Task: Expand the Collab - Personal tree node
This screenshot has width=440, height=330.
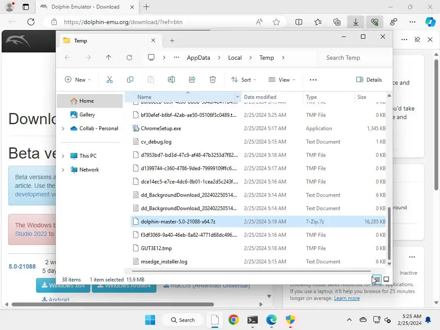Action: (x=63, y=128)
